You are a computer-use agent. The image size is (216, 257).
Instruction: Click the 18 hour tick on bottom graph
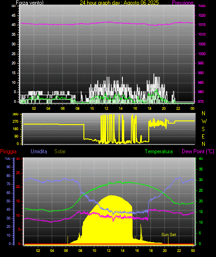point(151,251)
